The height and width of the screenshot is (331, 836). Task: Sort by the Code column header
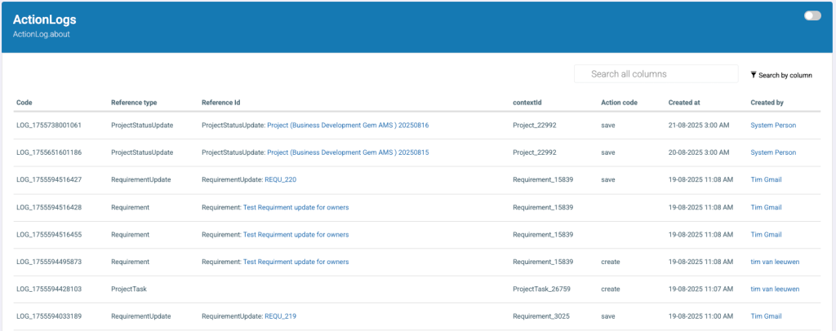click(24, 103)
